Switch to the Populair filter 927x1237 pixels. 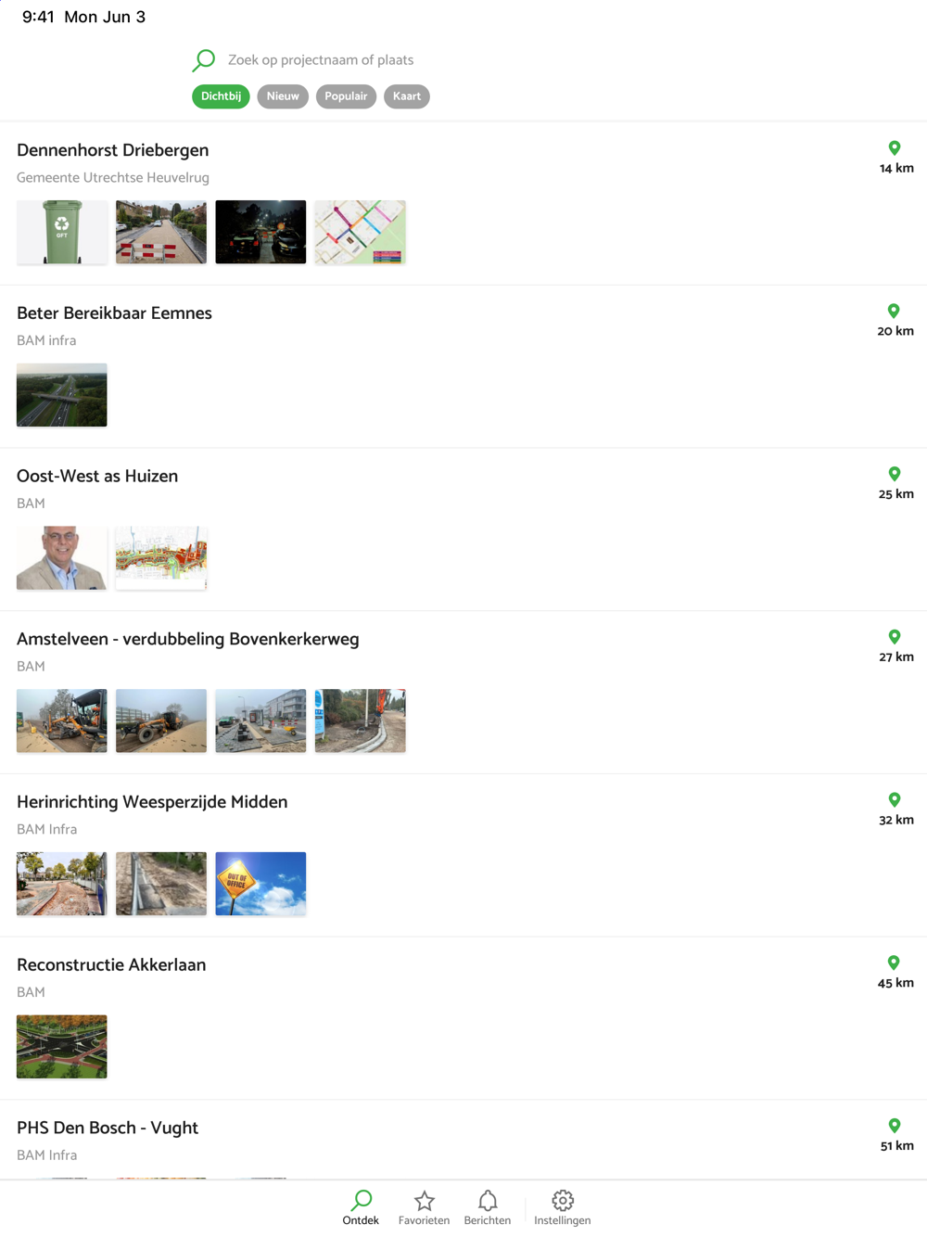[x=346, y=96]
